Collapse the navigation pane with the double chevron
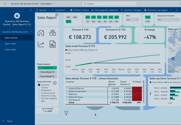 31,10
